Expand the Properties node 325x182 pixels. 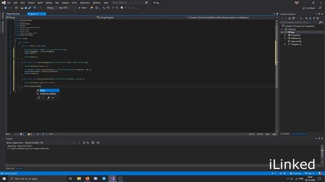[x=285, y=35]
